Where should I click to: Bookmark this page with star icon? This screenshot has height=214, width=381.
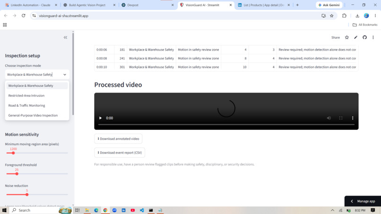tap(332, 16)
